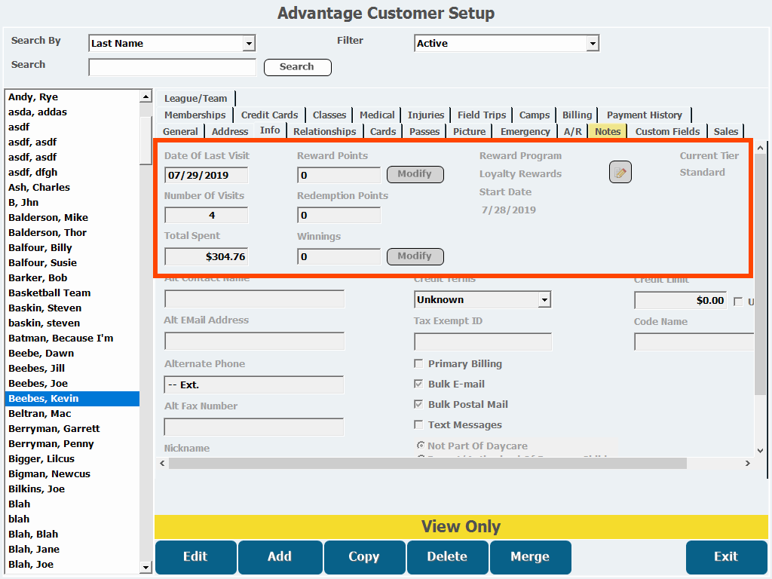Toggle the Primary Billing checkbox

[418, 364]
